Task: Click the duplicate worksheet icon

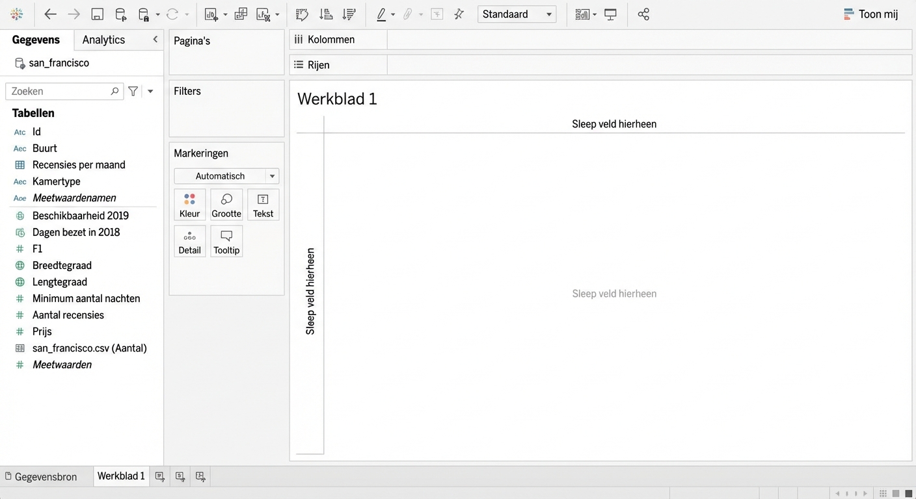Action: point(241,14)
